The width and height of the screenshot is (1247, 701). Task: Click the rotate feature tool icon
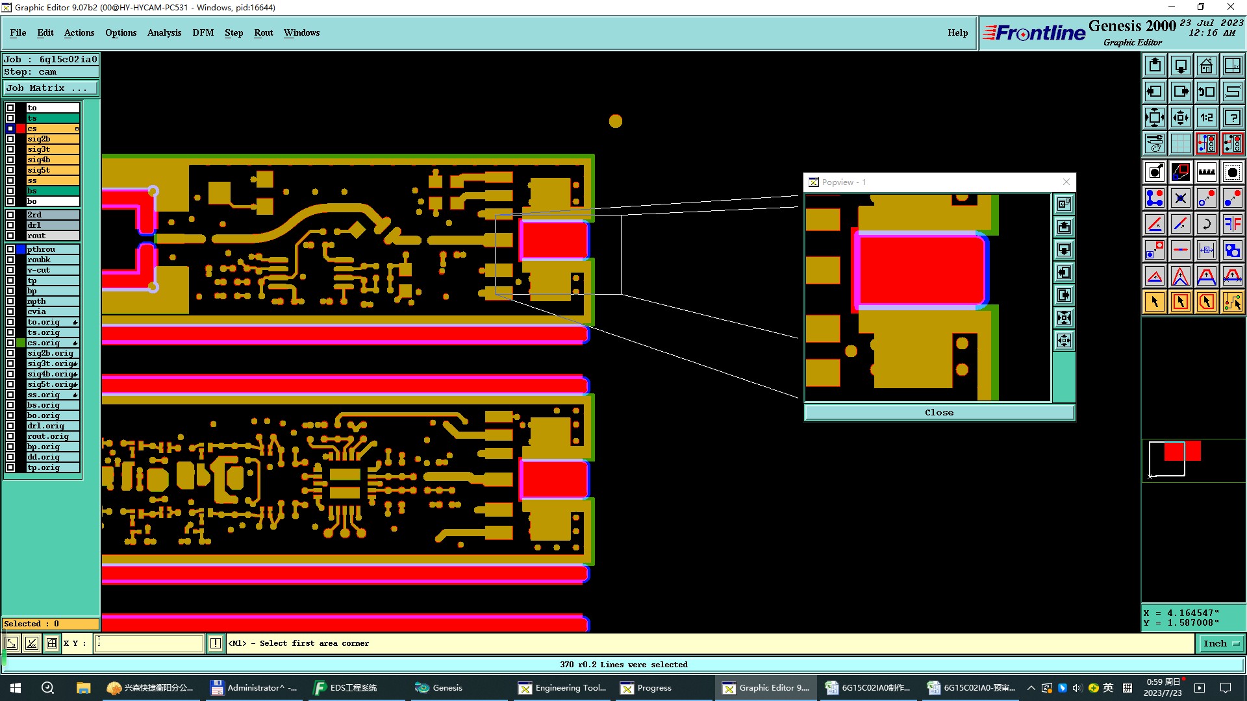(1206, 224)
